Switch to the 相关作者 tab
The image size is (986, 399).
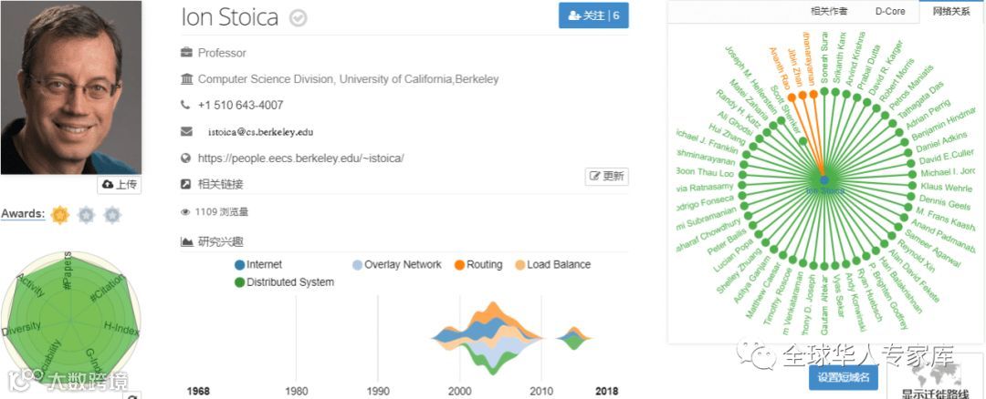click(x=829, y=12)
